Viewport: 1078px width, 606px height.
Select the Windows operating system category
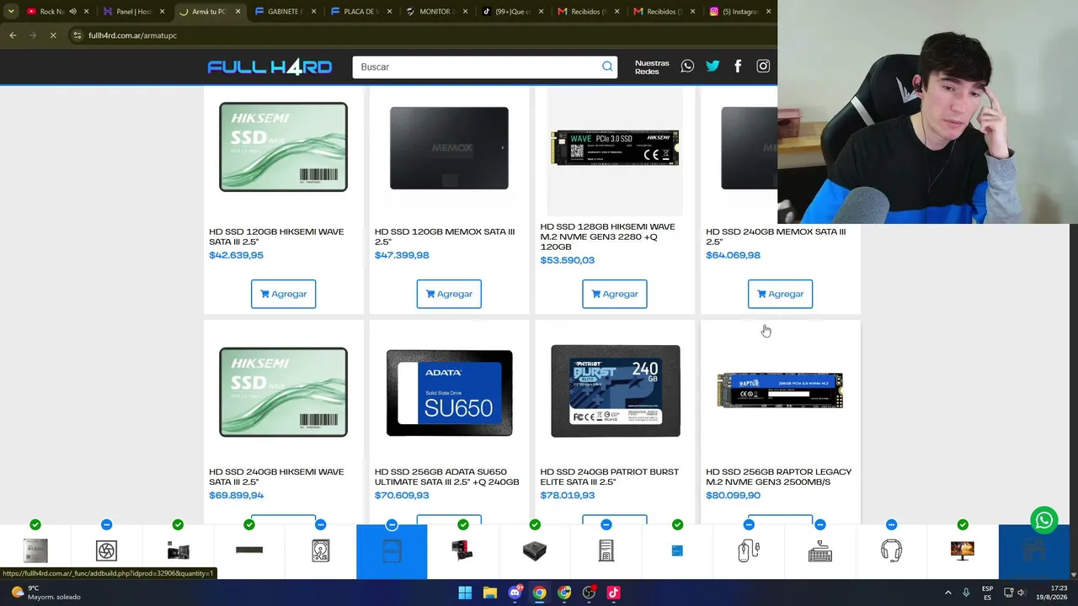coord(677,551)
